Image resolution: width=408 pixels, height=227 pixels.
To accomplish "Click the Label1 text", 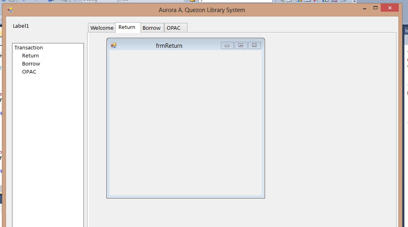I will [x=21, y=26].
